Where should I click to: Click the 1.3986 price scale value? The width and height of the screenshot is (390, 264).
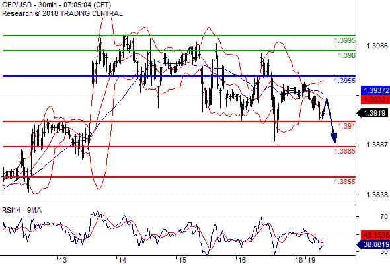[377, 46]
